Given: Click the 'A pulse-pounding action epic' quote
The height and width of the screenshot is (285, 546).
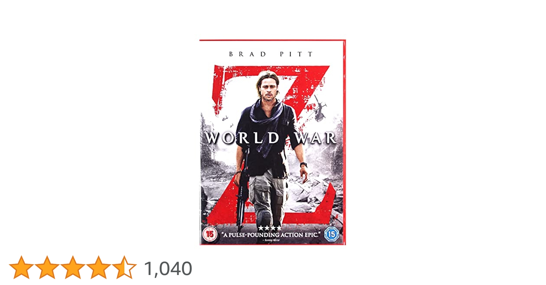Looking at the screenshot, I should [x=271, y=235].
